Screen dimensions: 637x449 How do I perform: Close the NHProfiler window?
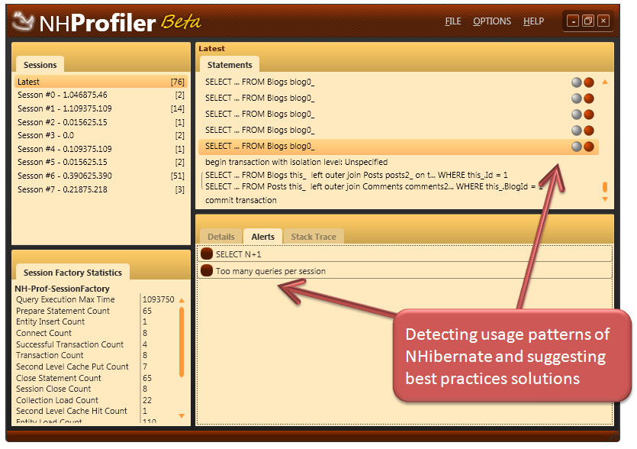point(603,21)
